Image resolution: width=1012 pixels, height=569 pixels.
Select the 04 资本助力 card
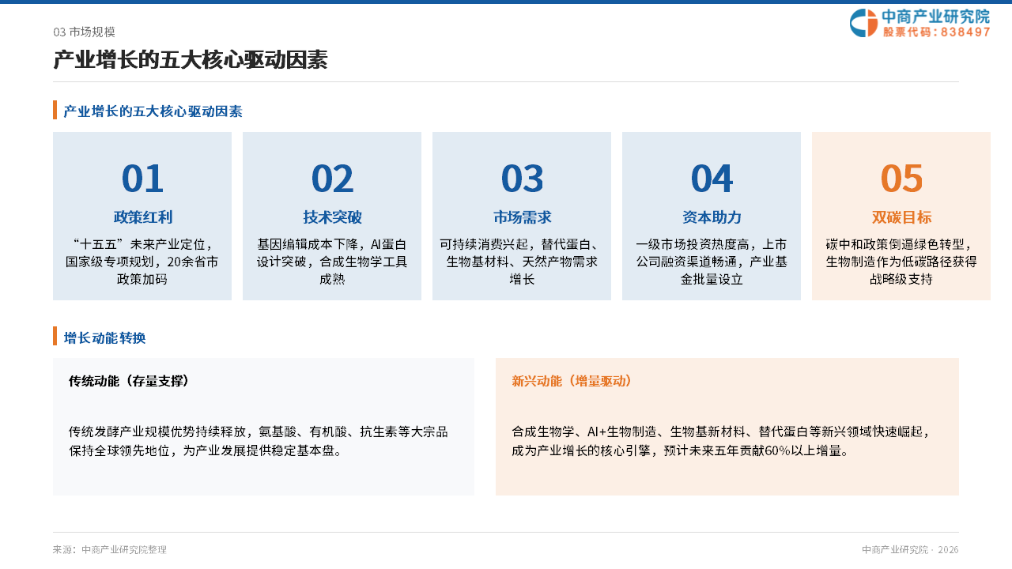pyautogui.click(x=712, y=216)
